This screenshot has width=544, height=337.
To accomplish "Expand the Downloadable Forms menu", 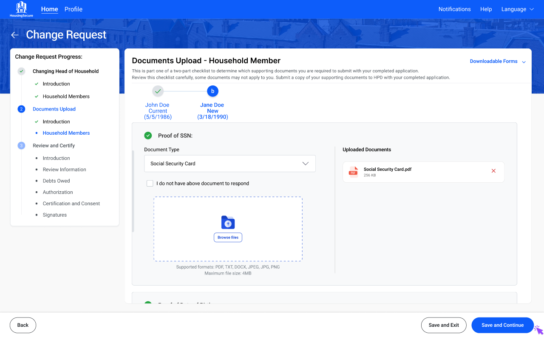I will 497,62.
